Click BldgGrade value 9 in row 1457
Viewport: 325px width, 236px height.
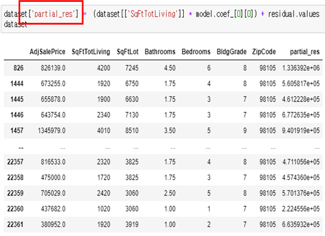click(x=245, y=131)
